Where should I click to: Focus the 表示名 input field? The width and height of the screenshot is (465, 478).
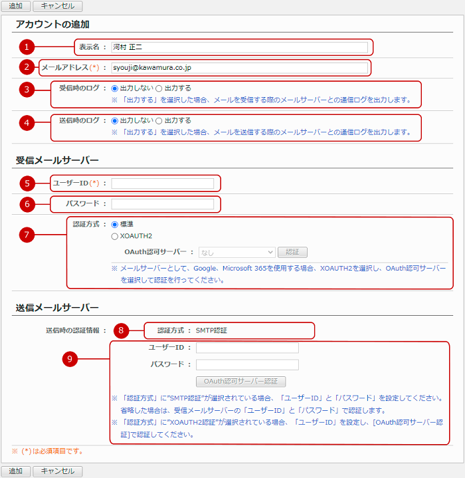coord(239,47)
